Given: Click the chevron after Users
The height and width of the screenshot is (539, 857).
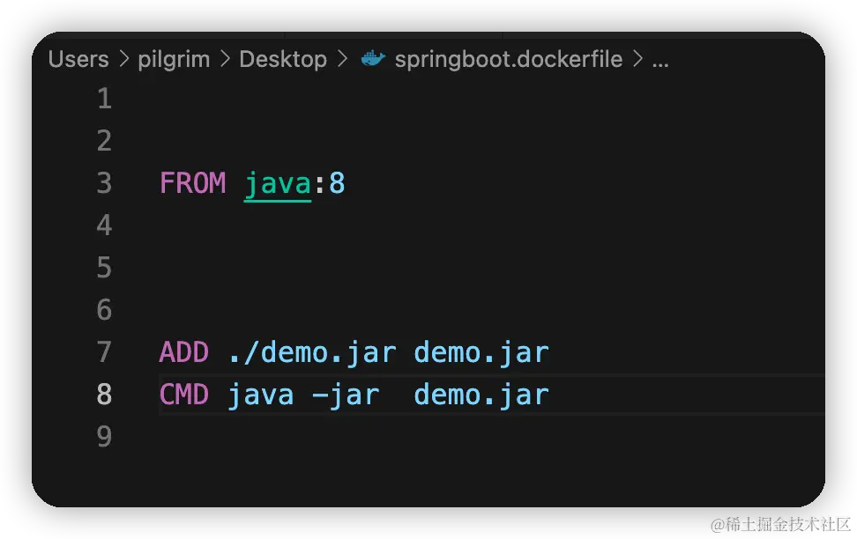Looking at the screenshot, I should coord(124,59).
